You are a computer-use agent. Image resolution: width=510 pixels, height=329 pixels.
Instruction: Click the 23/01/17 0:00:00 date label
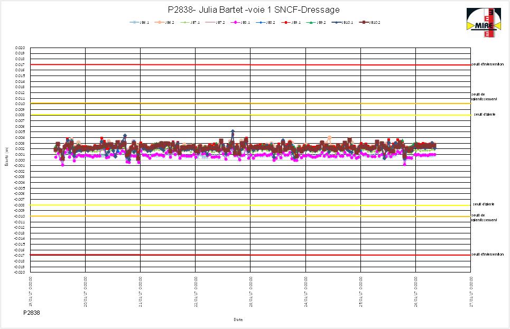pos(251,292)
